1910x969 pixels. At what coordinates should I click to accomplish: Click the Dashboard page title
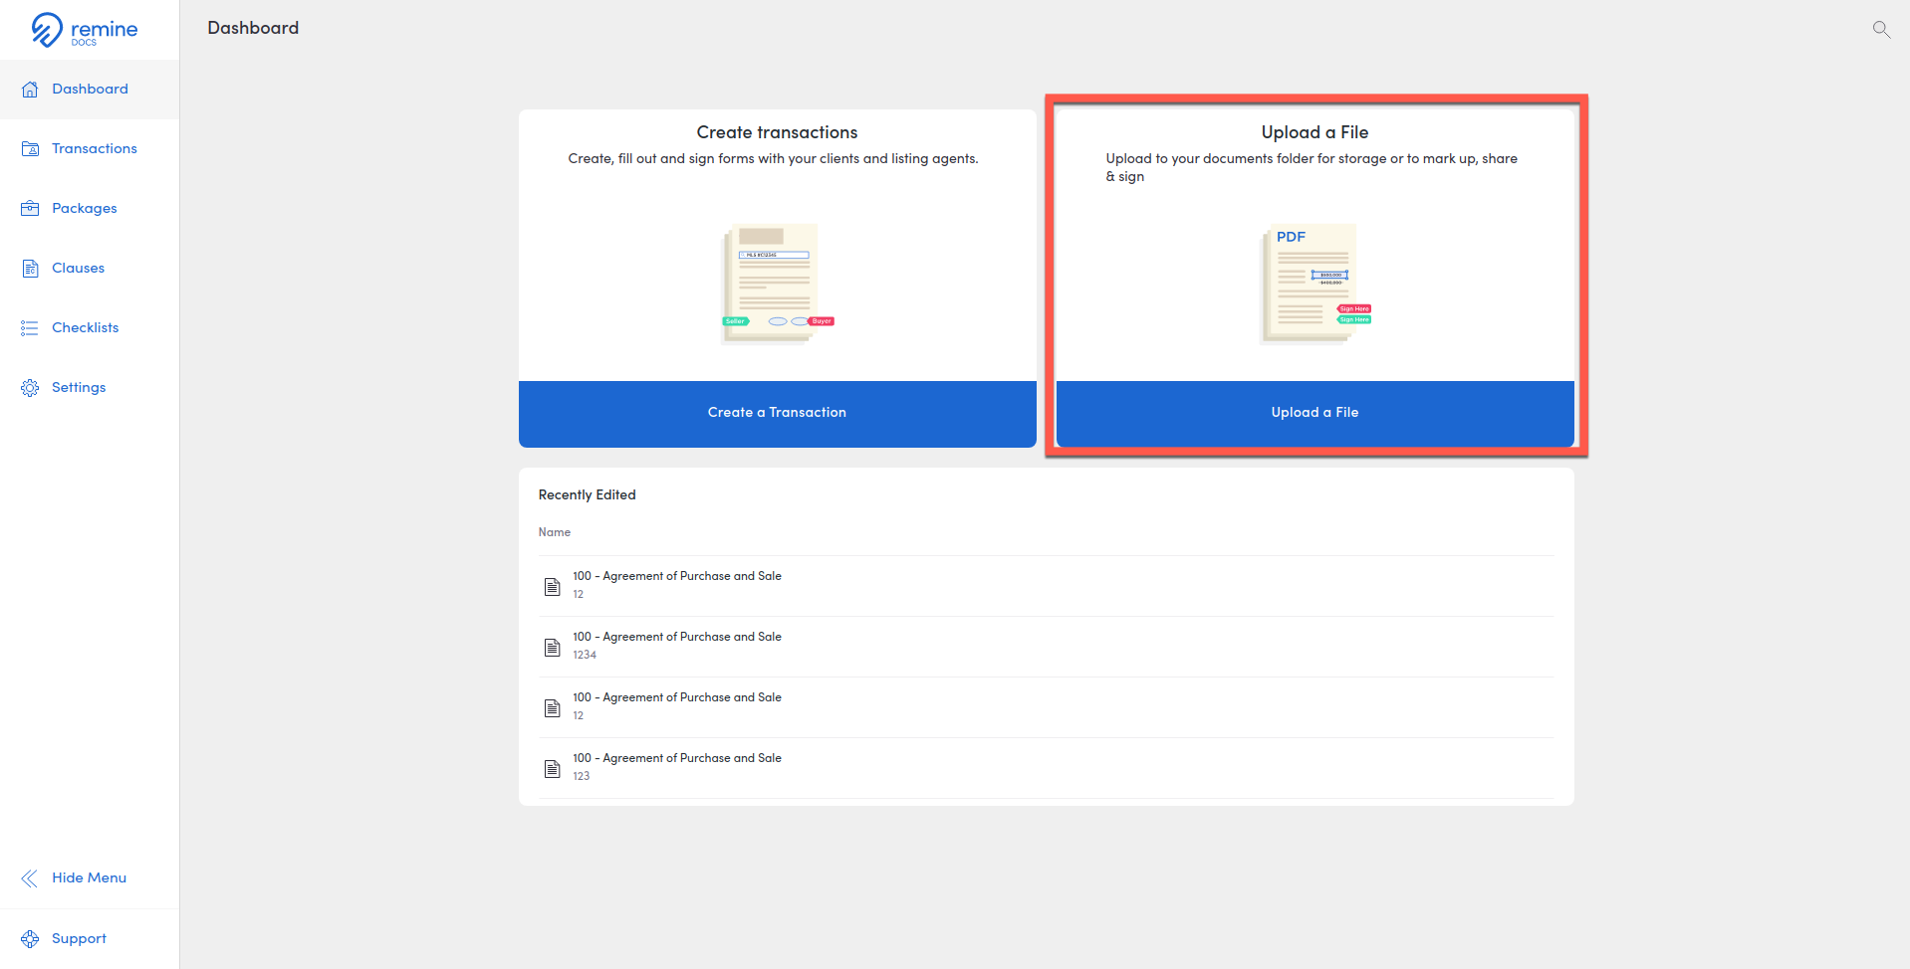pyautogui.click(x=253, y=28)
